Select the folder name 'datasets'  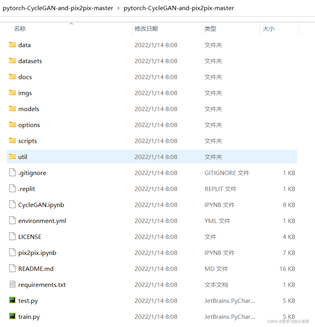(30, 61)
